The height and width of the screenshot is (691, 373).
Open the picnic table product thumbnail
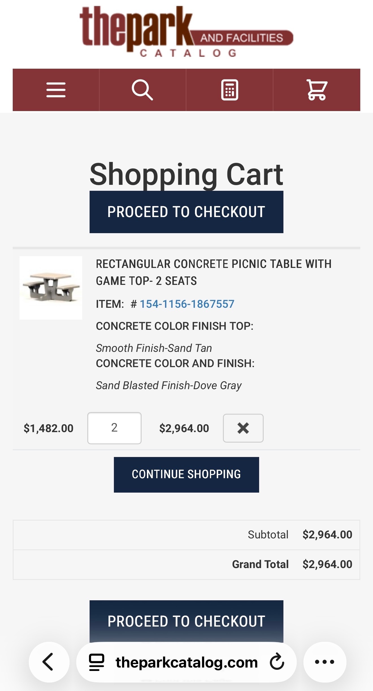pyautogui.click(x=51, y=288)
